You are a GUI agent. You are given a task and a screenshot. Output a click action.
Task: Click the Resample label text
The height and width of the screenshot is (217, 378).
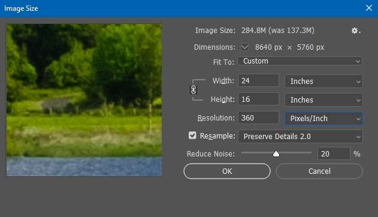point(217,136)
